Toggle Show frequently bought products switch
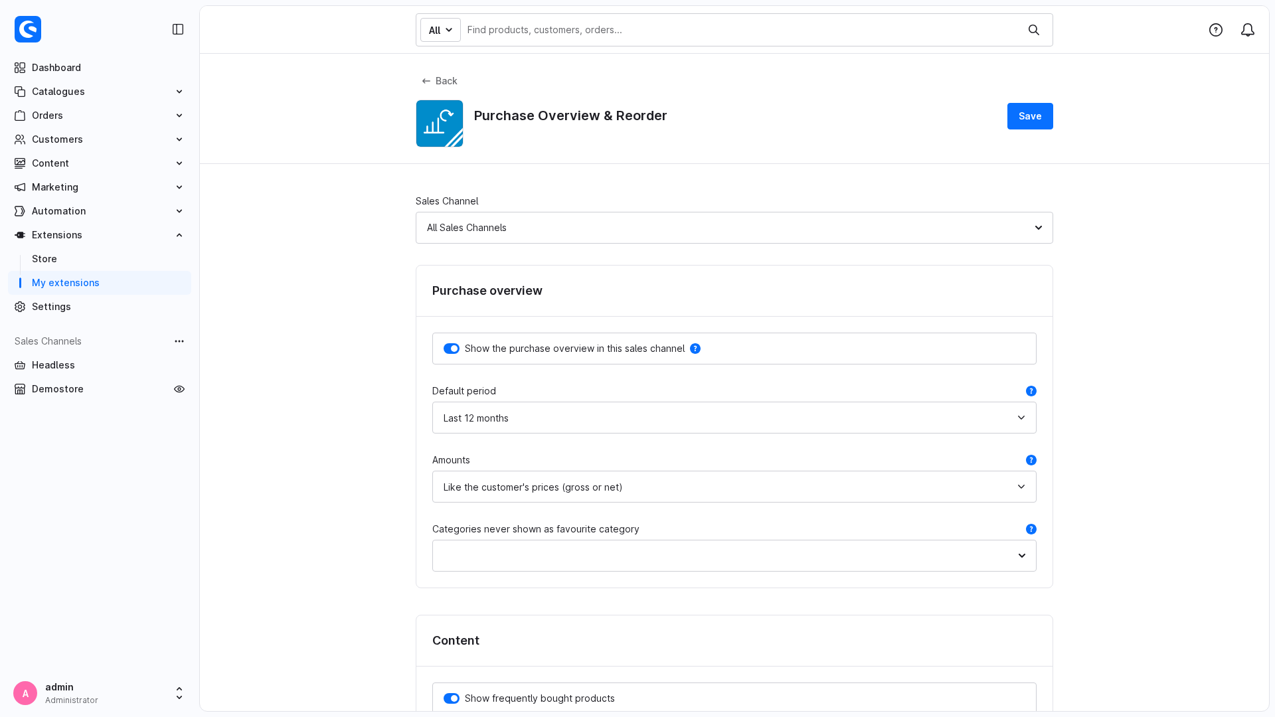This screenshot has height=717, width=1275. click(452, 698)
